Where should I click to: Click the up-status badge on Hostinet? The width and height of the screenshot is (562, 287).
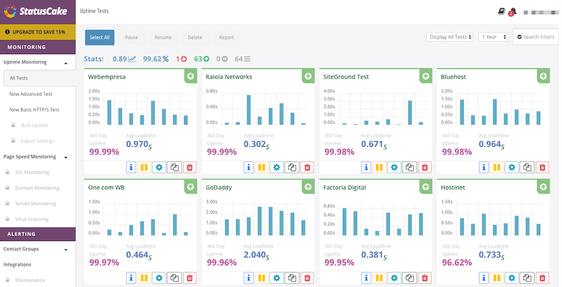click(x=543, y=187)
